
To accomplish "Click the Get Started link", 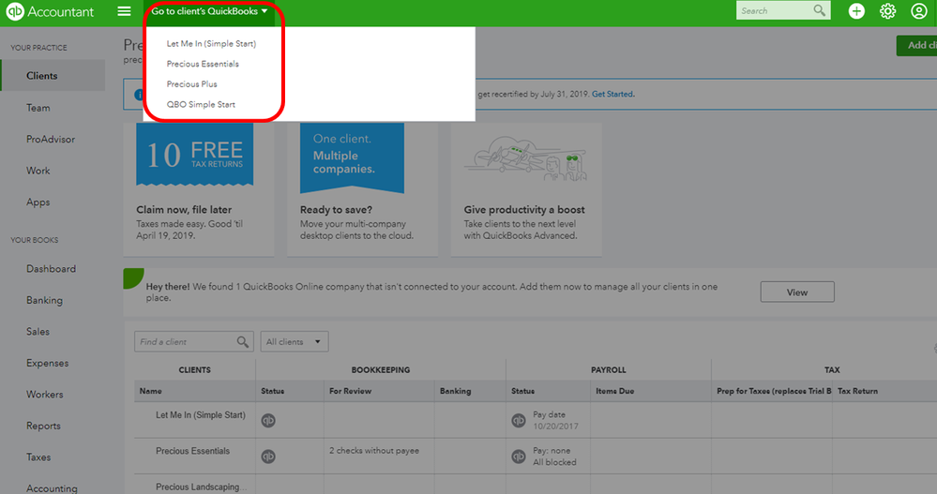I will (612, 95).
